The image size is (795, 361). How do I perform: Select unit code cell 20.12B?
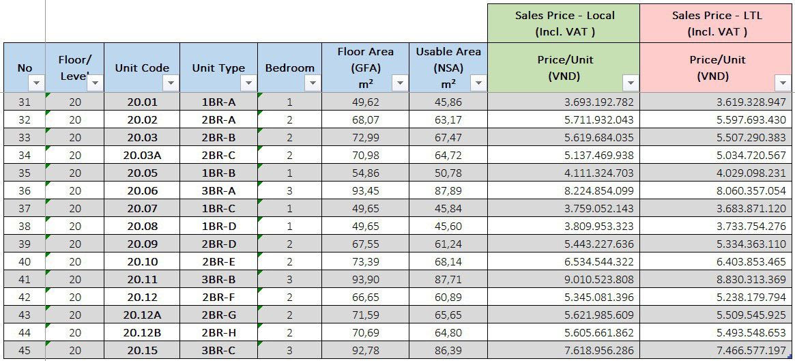(x=142, y=332)
